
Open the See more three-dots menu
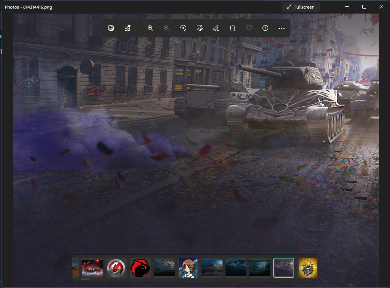point(282,28)
